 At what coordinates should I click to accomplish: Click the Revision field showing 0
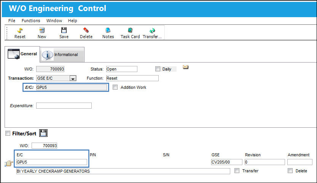click(264, 162)
